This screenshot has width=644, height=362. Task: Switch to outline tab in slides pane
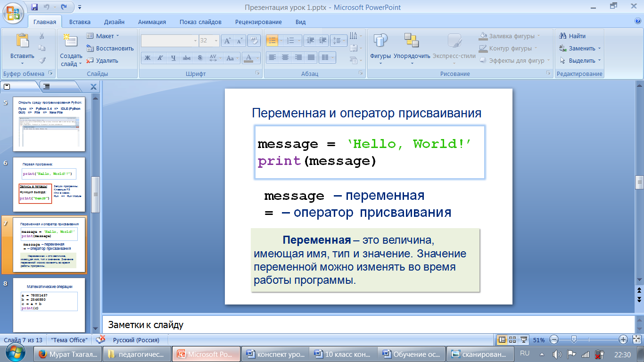pyautogui.click(x=48, y=87)
